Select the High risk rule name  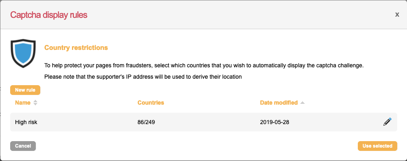26,122
